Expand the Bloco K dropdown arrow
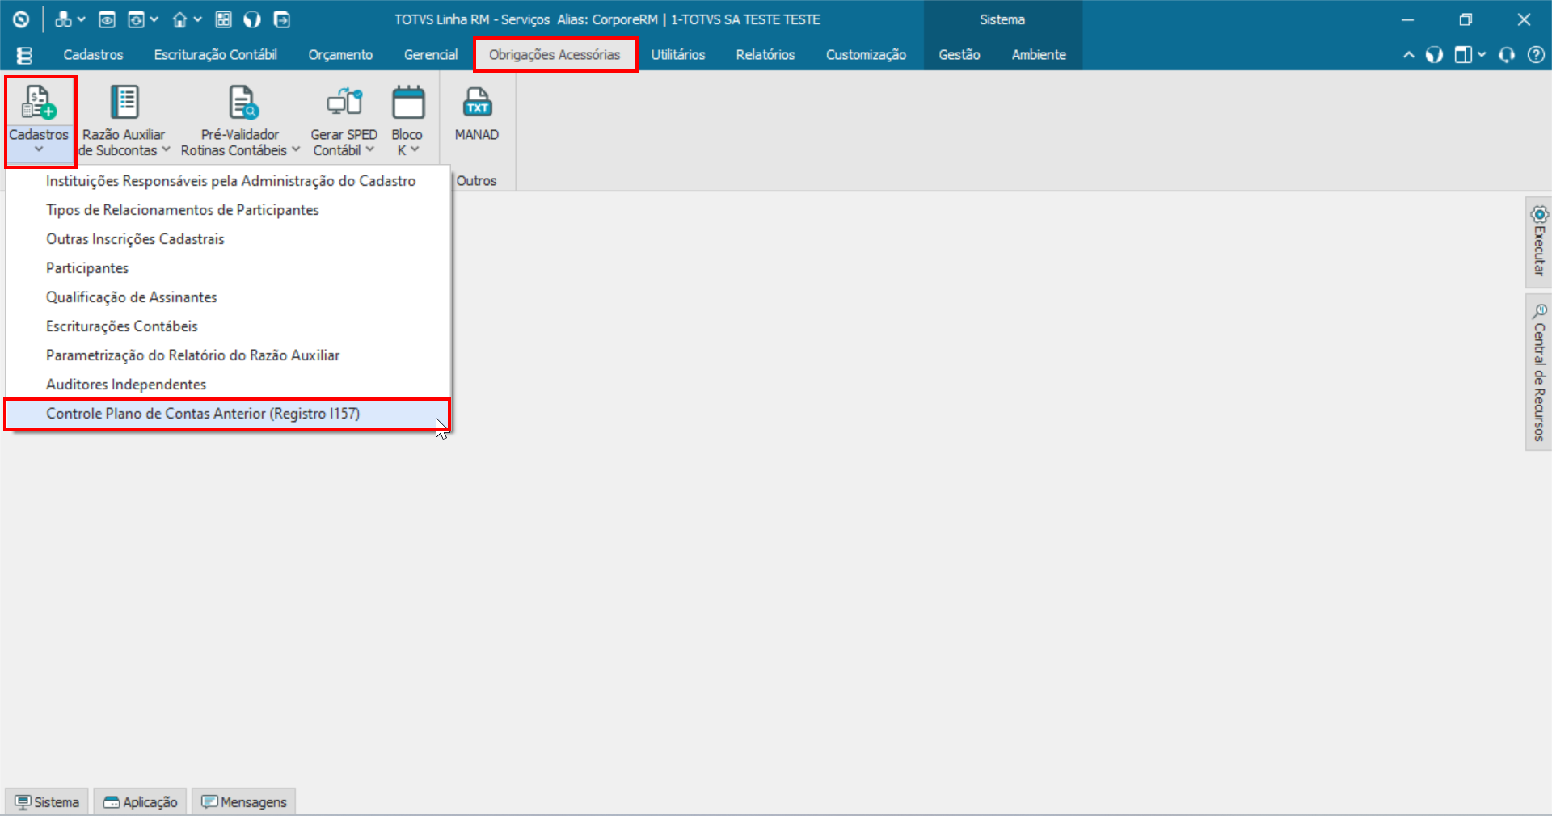1552x816 pixels. tap(414, 149)
